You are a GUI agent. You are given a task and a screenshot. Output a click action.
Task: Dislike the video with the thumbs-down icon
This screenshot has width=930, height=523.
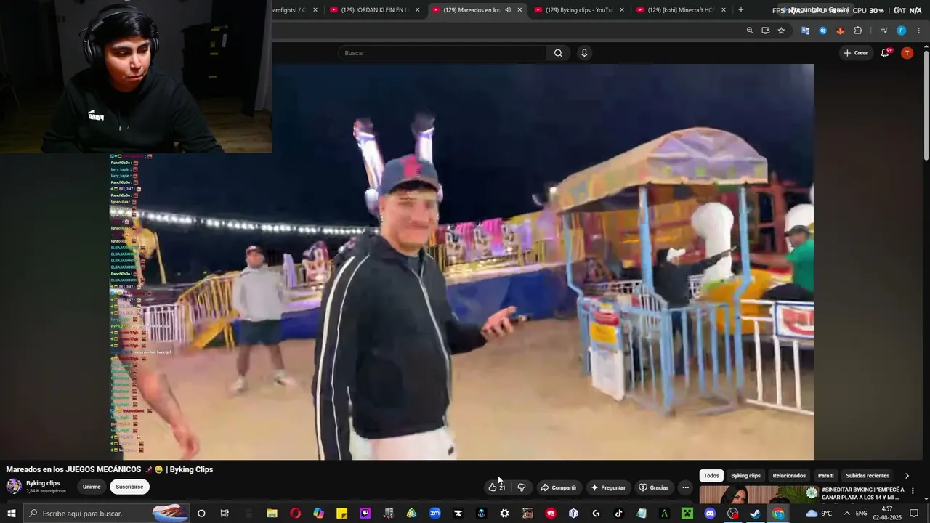[x=521, y=487]
